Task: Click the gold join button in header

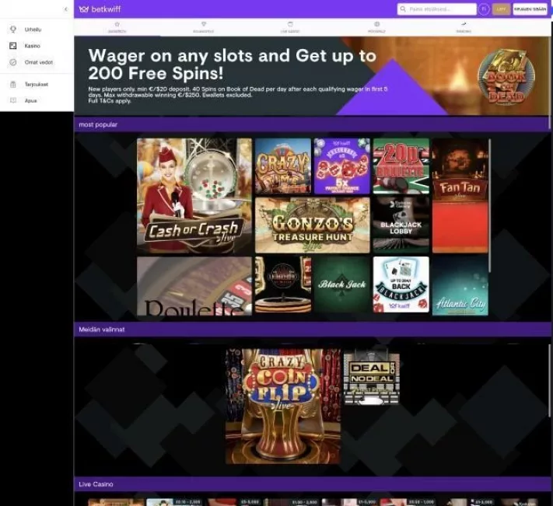Action: [501, 9]
